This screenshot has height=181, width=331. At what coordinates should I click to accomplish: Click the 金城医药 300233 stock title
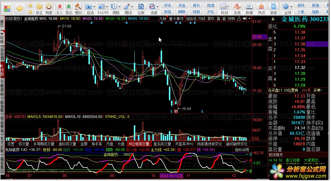[304, 19]
